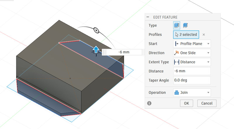Click the taper angle rotation manipulator handle

pyautogui.click(x=97, y=30)
